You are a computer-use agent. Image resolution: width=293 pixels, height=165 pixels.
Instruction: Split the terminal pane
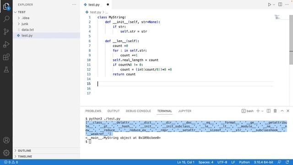(269, 111)
